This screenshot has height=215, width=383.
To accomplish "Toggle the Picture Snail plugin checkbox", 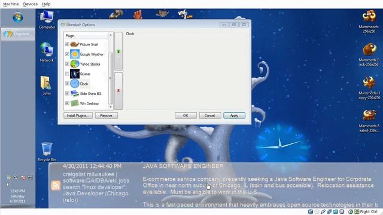I will point(67,44).
